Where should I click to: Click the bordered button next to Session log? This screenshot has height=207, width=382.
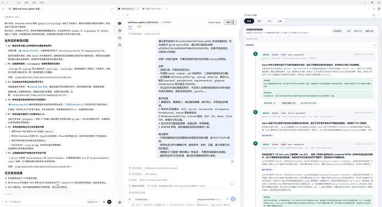(x=230, y=22)
